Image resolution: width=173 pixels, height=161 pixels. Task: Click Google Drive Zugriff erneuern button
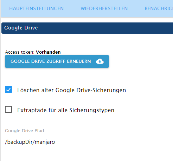point(57,61)
